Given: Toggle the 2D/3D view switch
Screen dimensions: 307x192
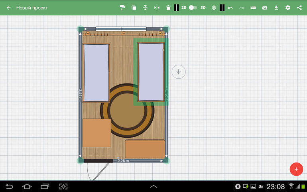Looking at the screenshot, I should 193,8.
